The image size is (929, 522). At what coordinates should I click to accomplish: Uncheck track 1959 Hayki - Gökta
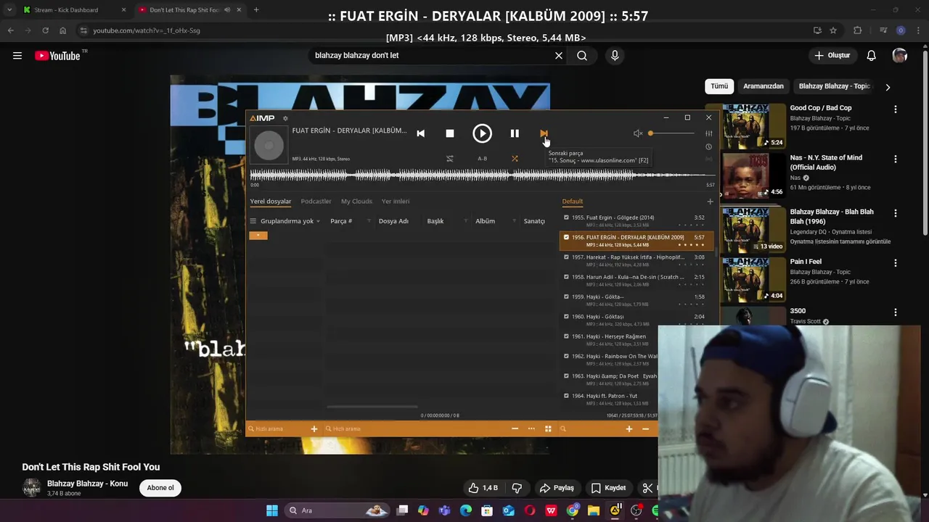(x=566, y=297)
